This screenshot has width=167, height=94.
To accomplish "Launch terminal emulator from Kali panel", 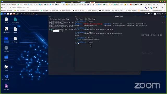I will tap(17, 14).
